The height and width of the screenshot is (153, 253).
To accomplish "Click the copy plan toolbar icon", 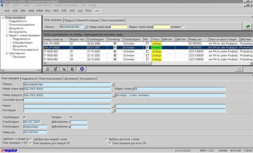I will pyautogui.click(x=64, y=69).
